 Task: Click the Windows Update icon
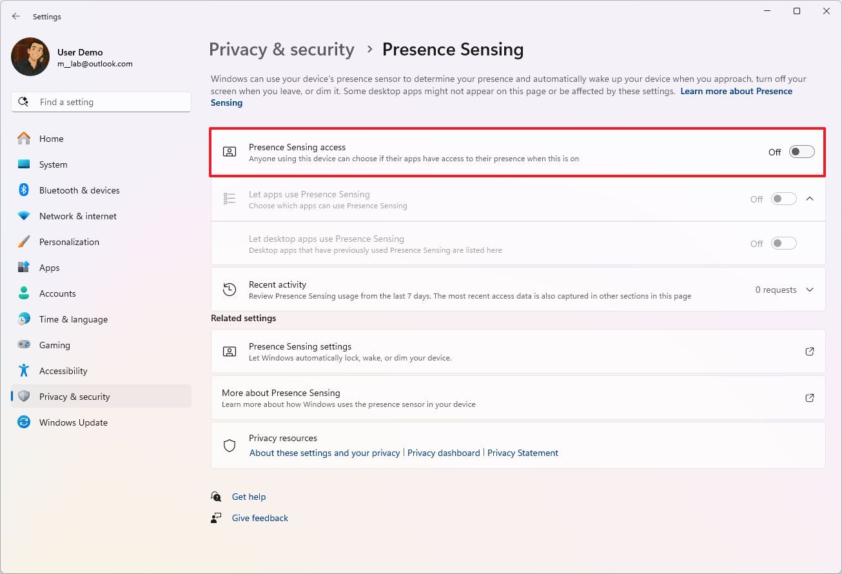point(24,422)
